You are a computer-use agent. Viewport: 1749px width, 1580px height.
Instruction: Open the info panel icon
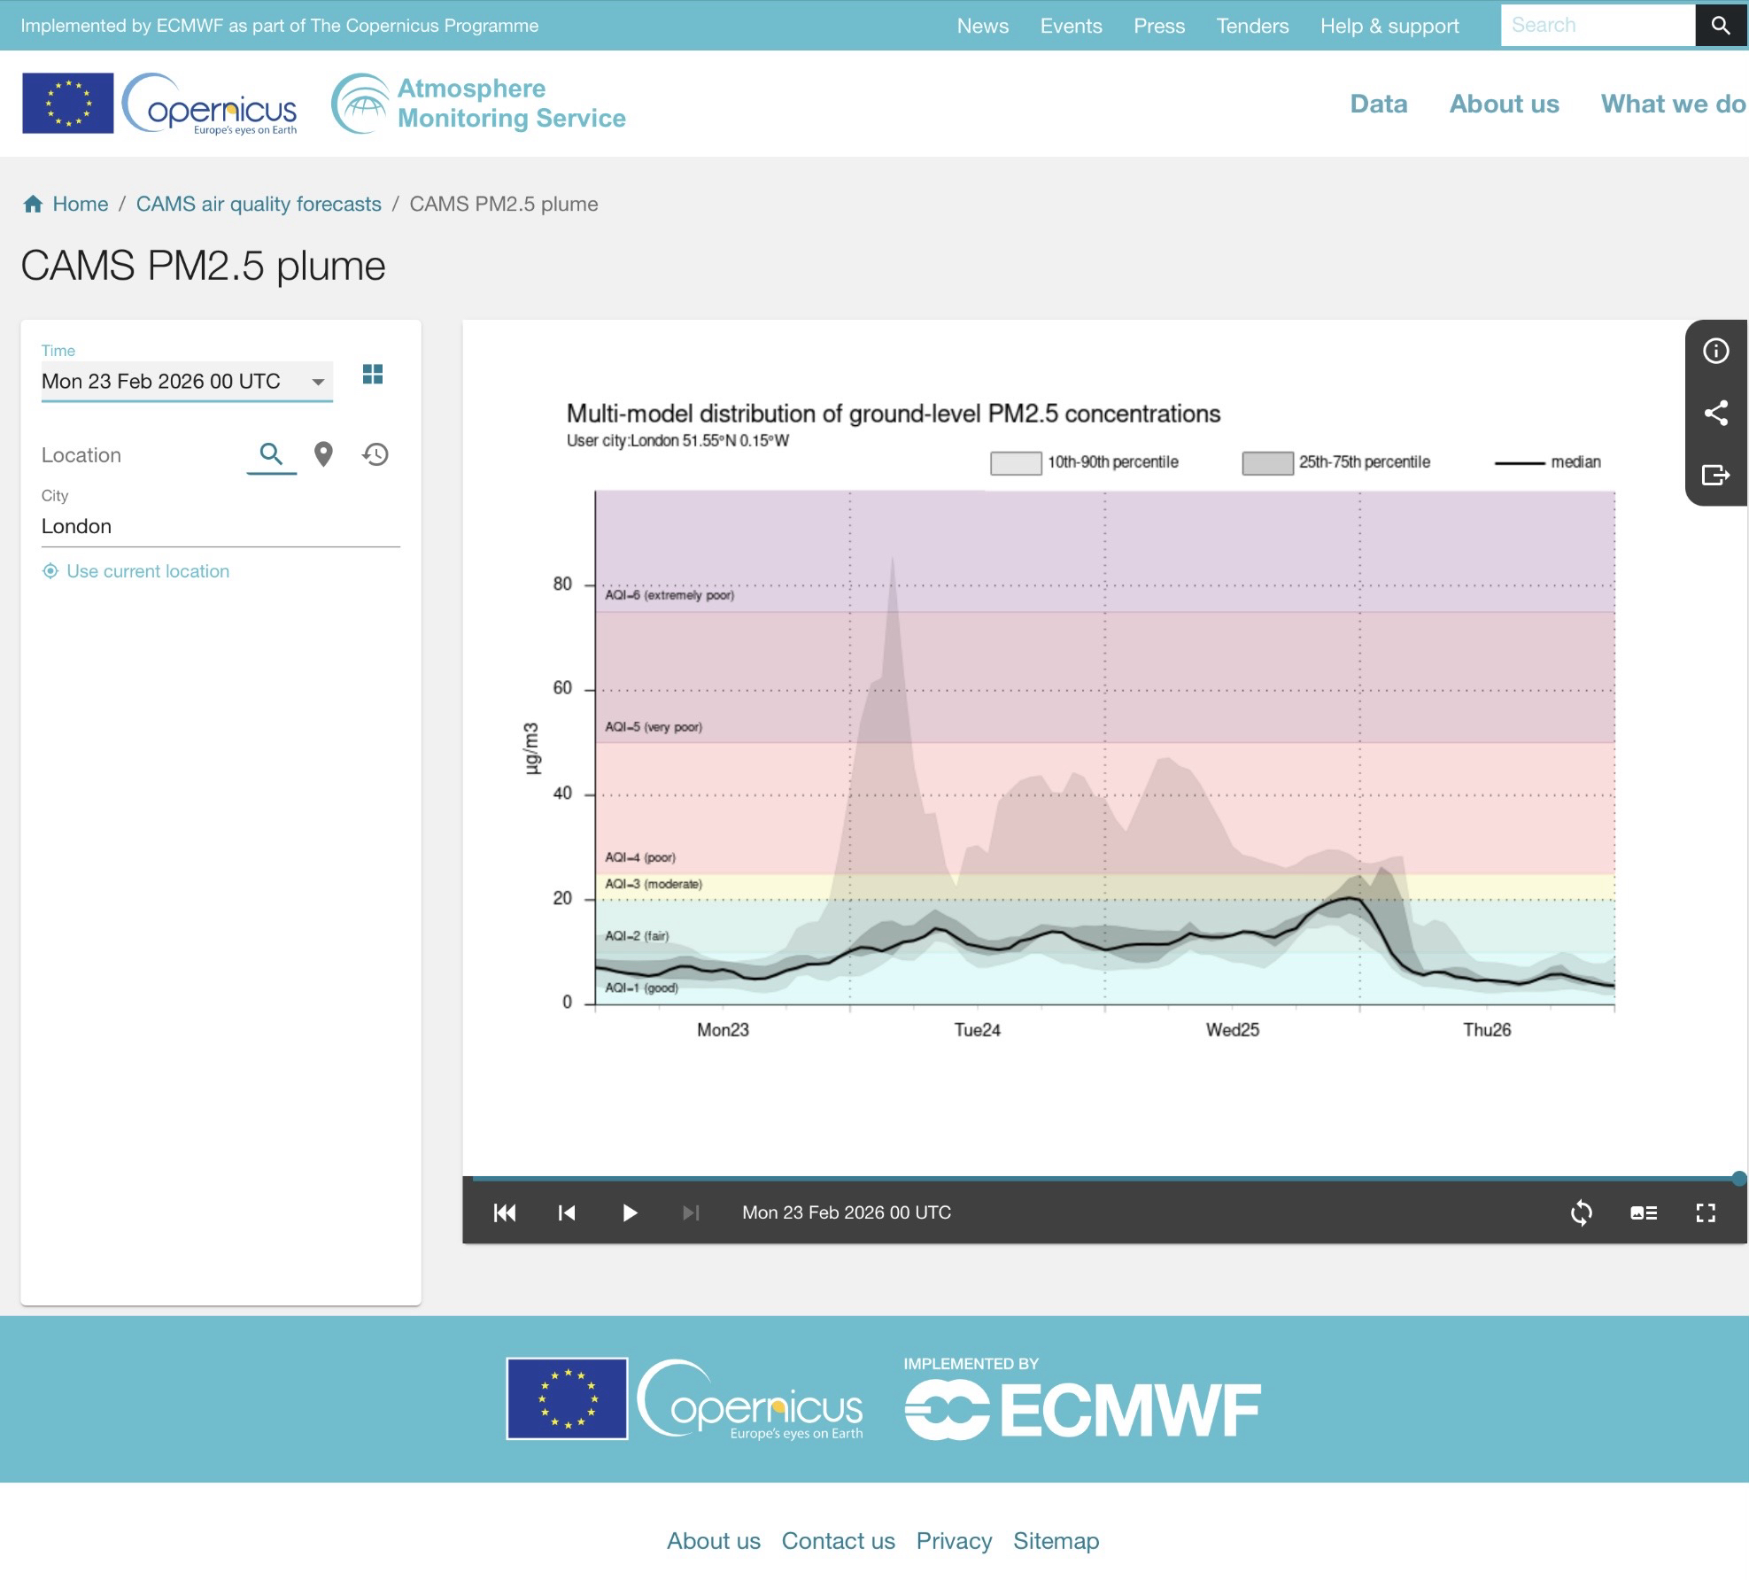tap(1715, 352)
